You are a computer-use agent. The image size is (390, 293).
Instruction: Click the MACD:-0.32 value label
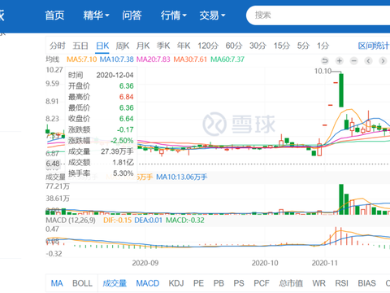pos(185,220)
